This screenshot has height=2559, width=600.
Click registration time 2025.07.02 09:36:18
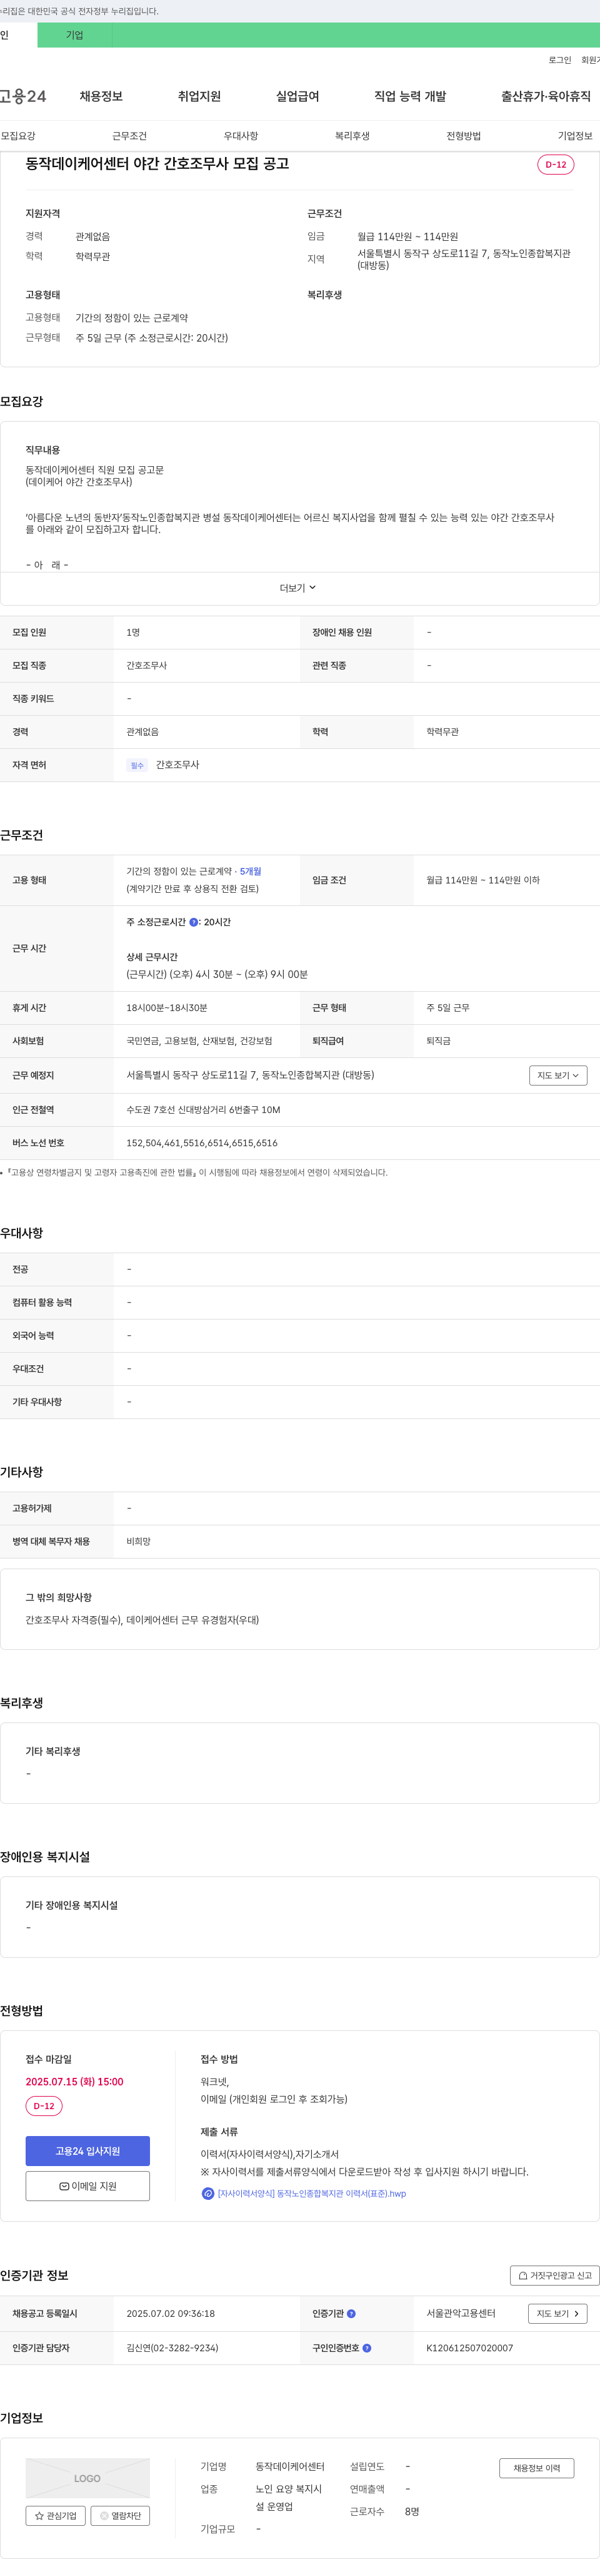[x=171, y=2314]
